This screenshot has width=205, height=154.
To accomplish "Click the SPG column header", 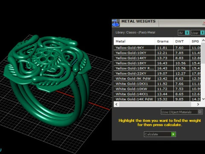I will pyautogui.click(x=195, y=41).
